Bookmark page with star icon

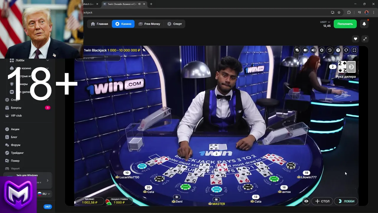[x=339, y=12]
